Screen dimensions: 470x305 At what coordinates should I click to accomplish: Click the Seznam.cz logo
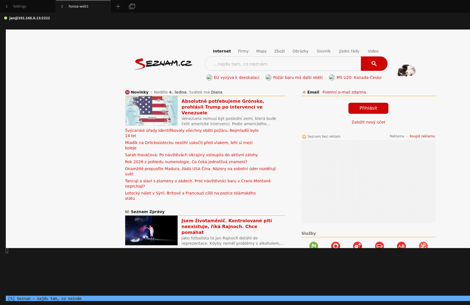coord(163,64)
